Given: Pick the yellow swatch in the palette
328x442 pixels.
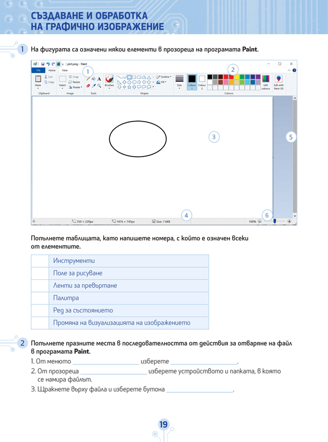Looking at the screenshot, I should (237, 77).
